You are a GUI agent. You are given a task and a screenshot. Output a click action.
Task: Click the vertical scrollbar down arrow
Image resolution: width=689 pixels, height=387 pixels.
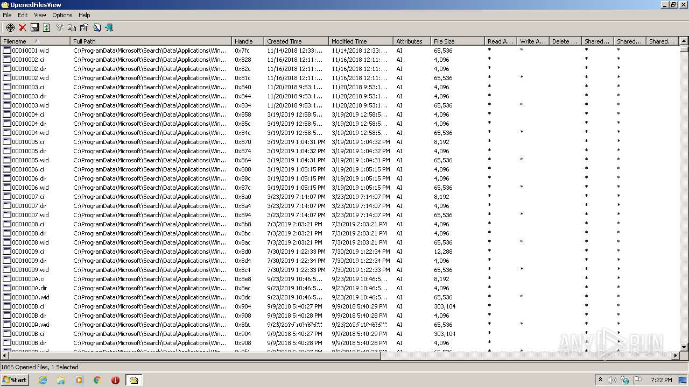(x=684, y=347)
